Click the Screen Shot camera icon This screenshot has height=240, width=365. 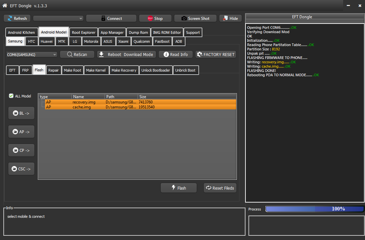[x=184, y=19]
